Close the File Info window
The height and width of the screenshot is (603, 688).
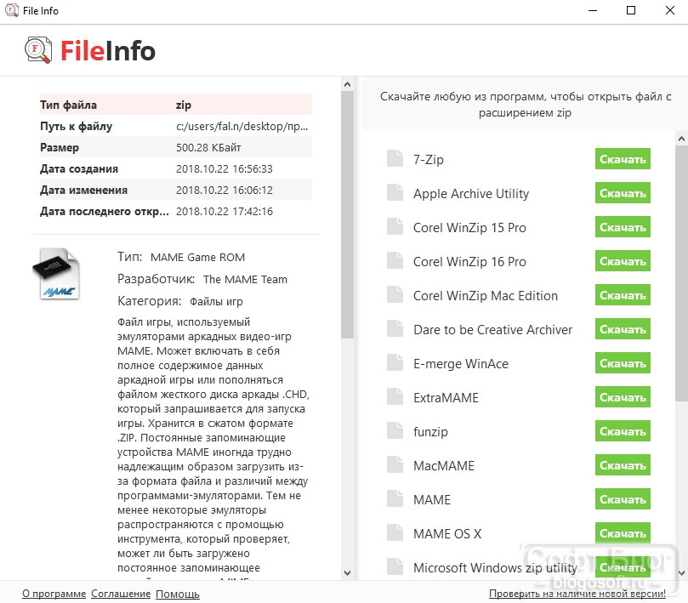[670, 10]
